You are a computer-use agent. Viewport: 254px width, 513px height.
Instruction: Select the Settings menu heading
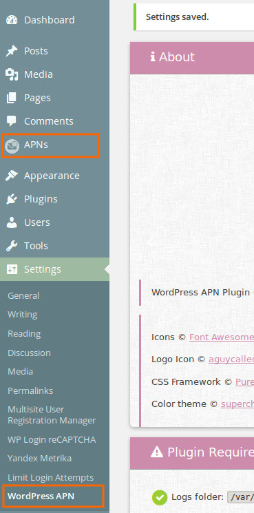click(54, 269)
